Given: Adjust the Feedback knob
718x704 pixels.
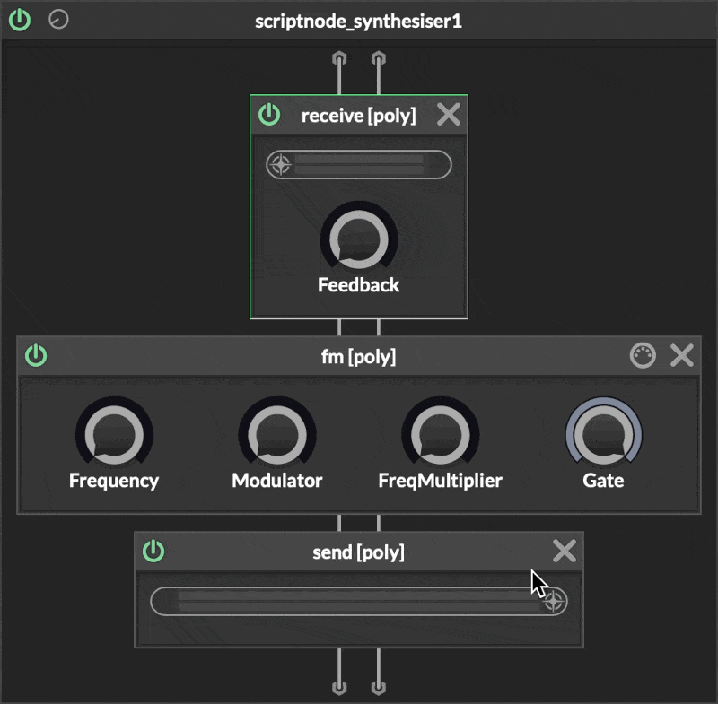Looking at the screenshot, I should [359, 239].
